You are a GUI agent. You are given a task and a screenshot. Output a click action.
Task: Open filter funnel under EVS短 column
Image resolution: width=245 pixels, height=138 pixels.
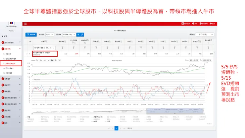[163, 48]
